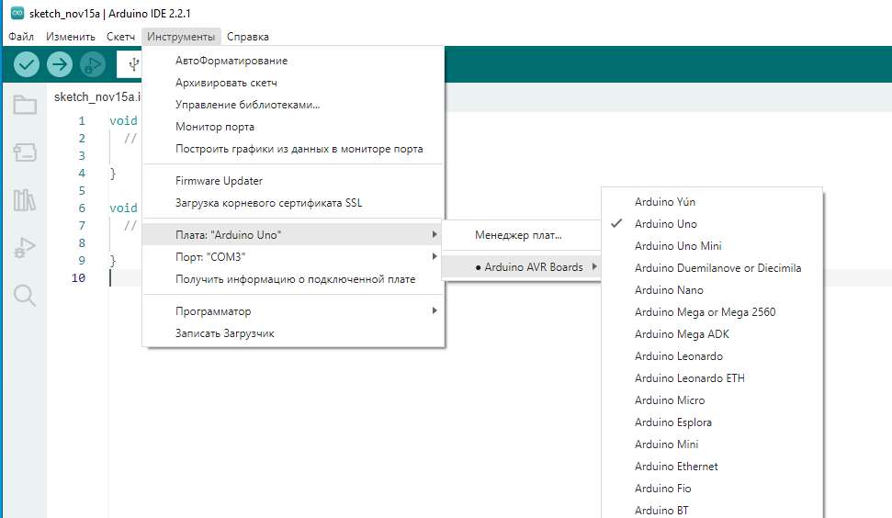Select Arduino Yún board
This screenshot has height=518, width=892.
click(x=712, y=202)
